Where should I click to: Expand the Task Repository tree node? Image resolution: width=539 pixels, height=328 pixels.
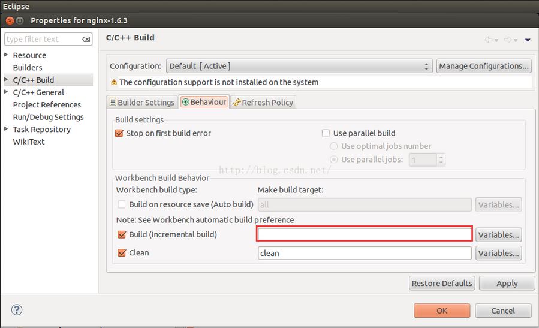pos(6,129)
